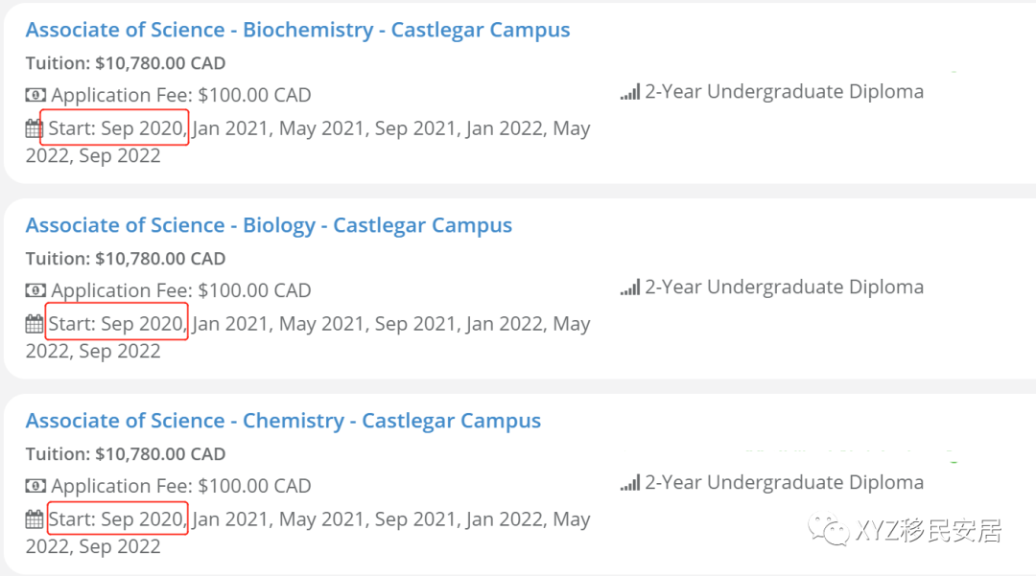The width and height of the screenshot is (1036, 576).
Task: Click the application fee money icon for Biochemistry
Action: click(35, 96)
